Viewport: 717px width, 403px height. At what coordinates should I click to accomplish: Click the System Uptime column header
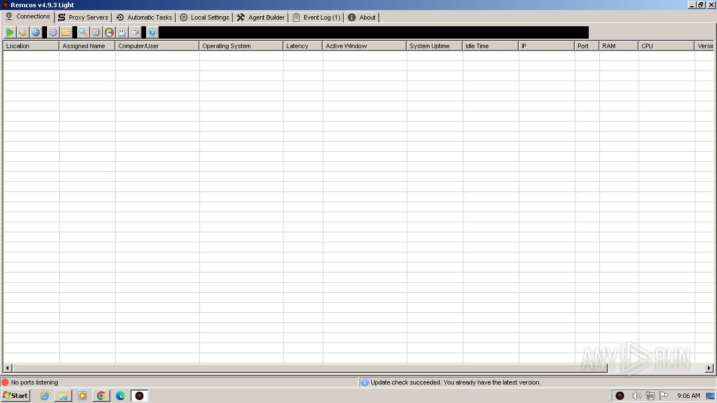(x=434, y=46)
